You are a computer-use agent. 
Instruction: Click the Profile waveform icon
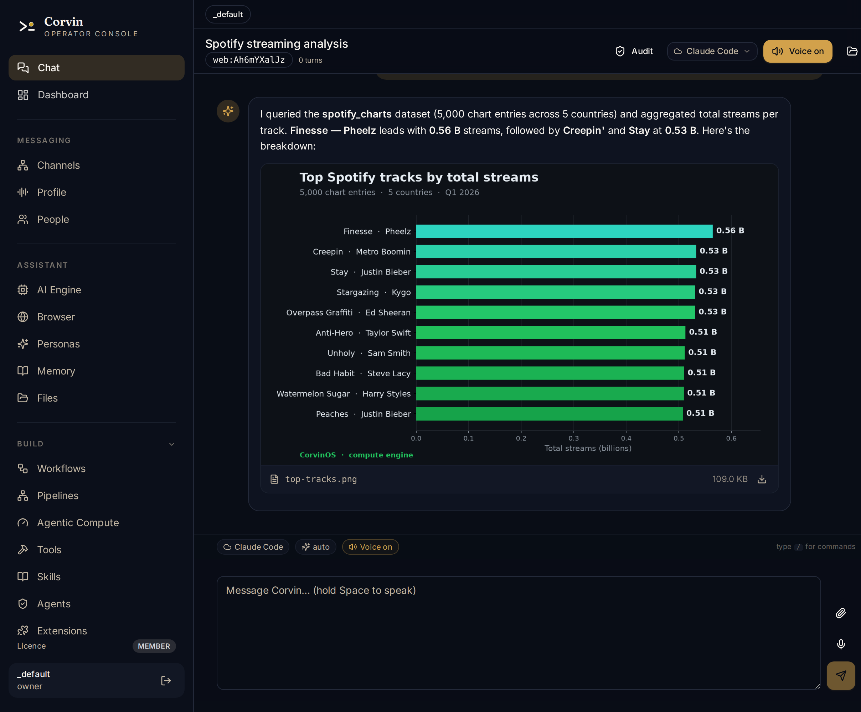click(x=23, y=192)
